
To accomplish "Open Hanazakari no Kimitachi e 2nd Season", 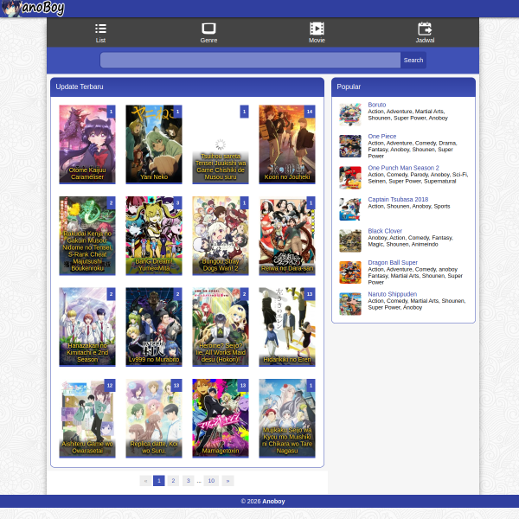I will coord(87,327).
